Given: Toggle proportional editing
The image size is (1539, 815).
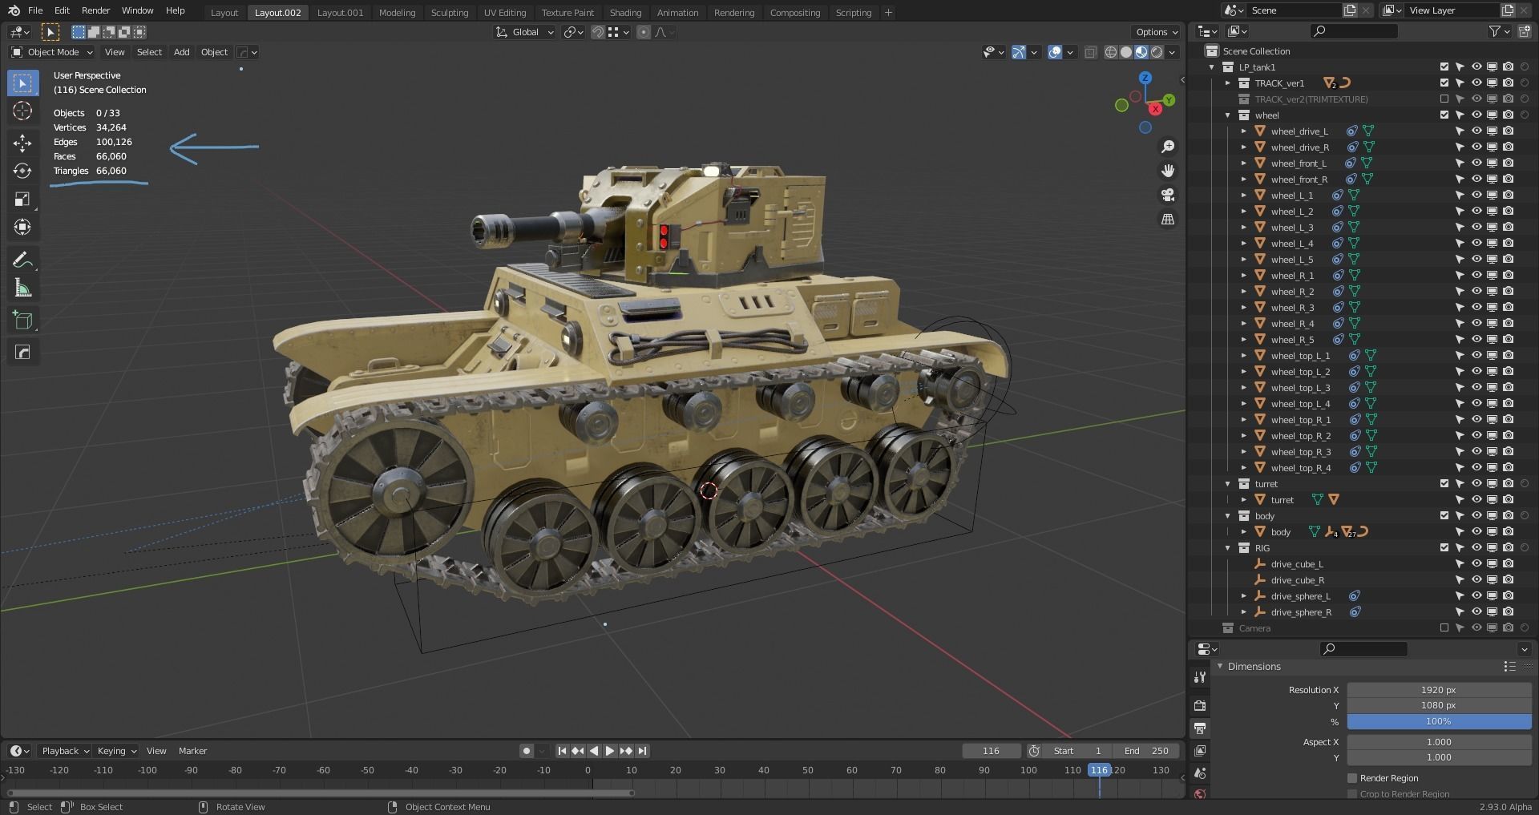Looking at the screenshot, I should click(644, 32).
